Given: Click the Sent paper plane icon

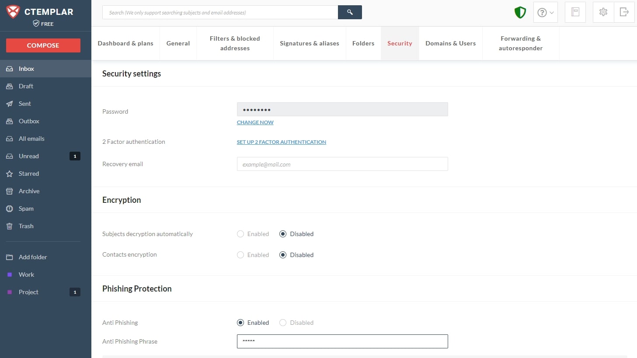Looking at the screenshot, I should coord(10,104).
